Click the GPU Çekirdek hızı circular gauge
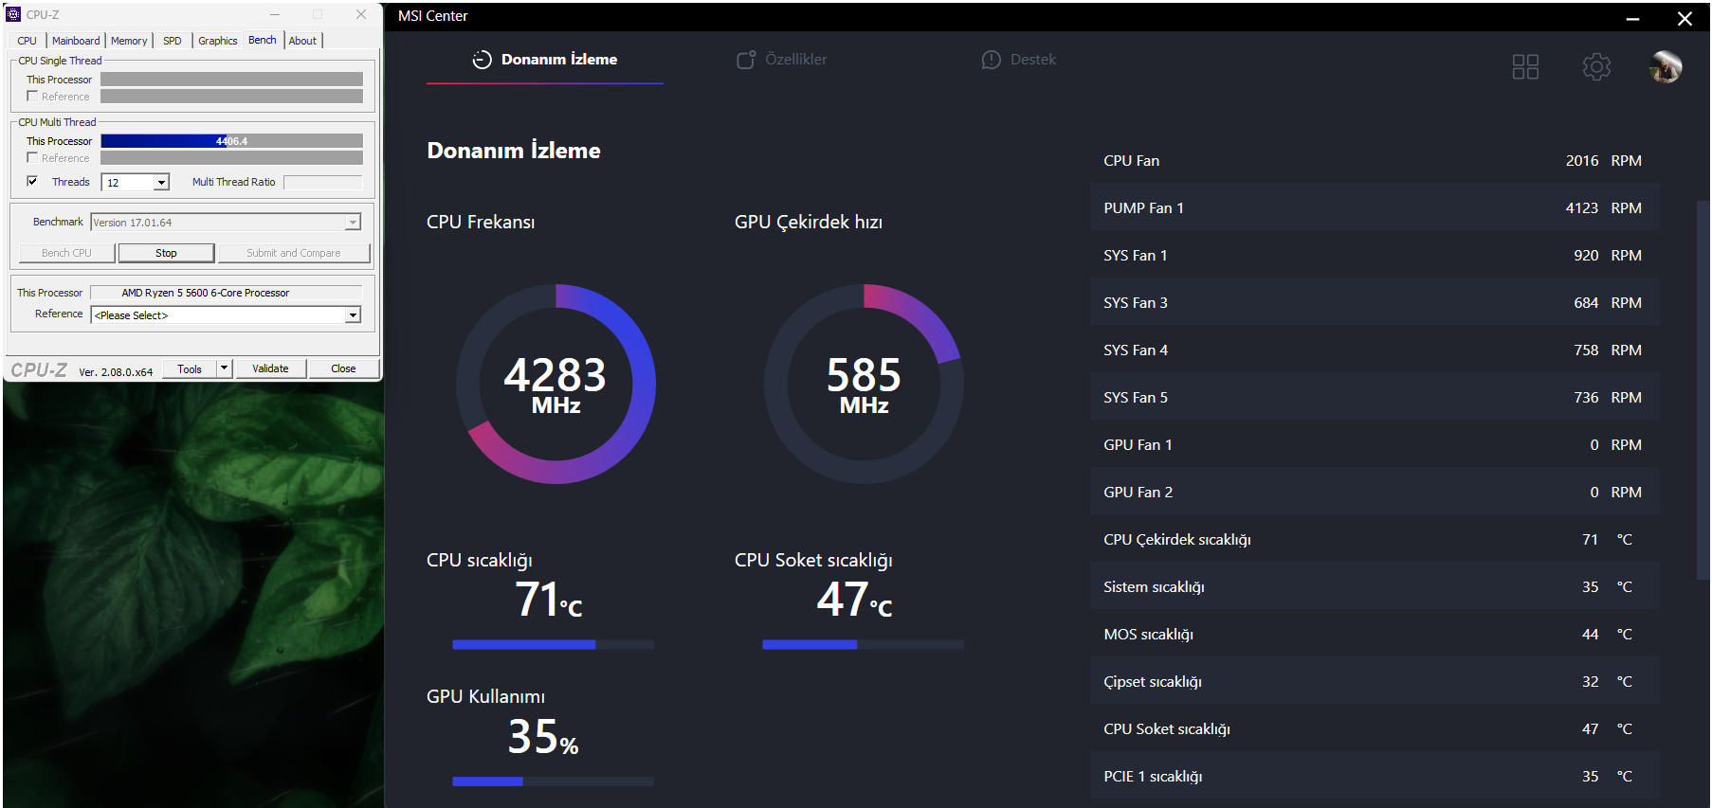Viewport: 1712px width, 808px height. [x=864, y=384]
